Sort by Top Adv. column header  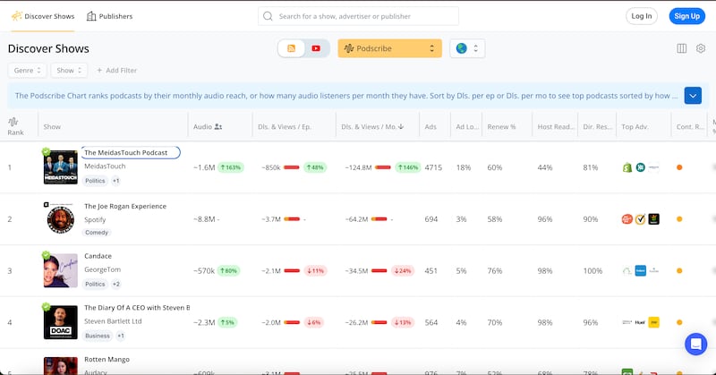(x=635, y=126)
